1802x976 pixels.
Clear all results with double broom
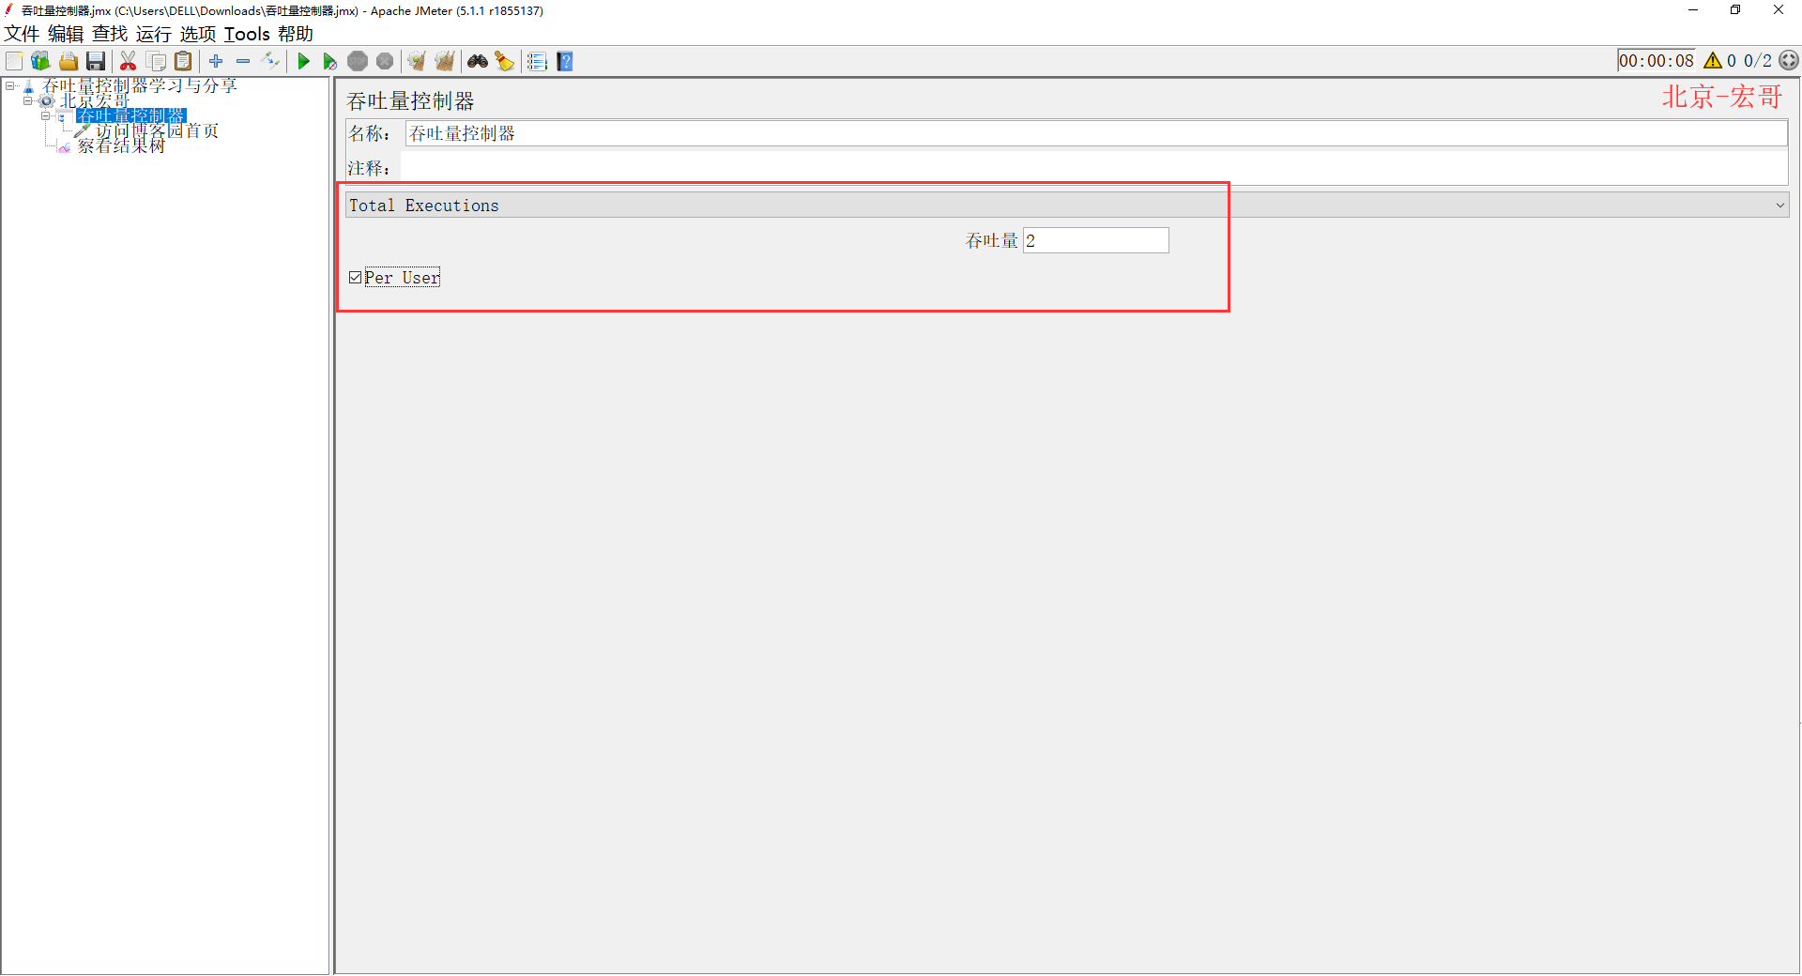(x=444, y=61)
